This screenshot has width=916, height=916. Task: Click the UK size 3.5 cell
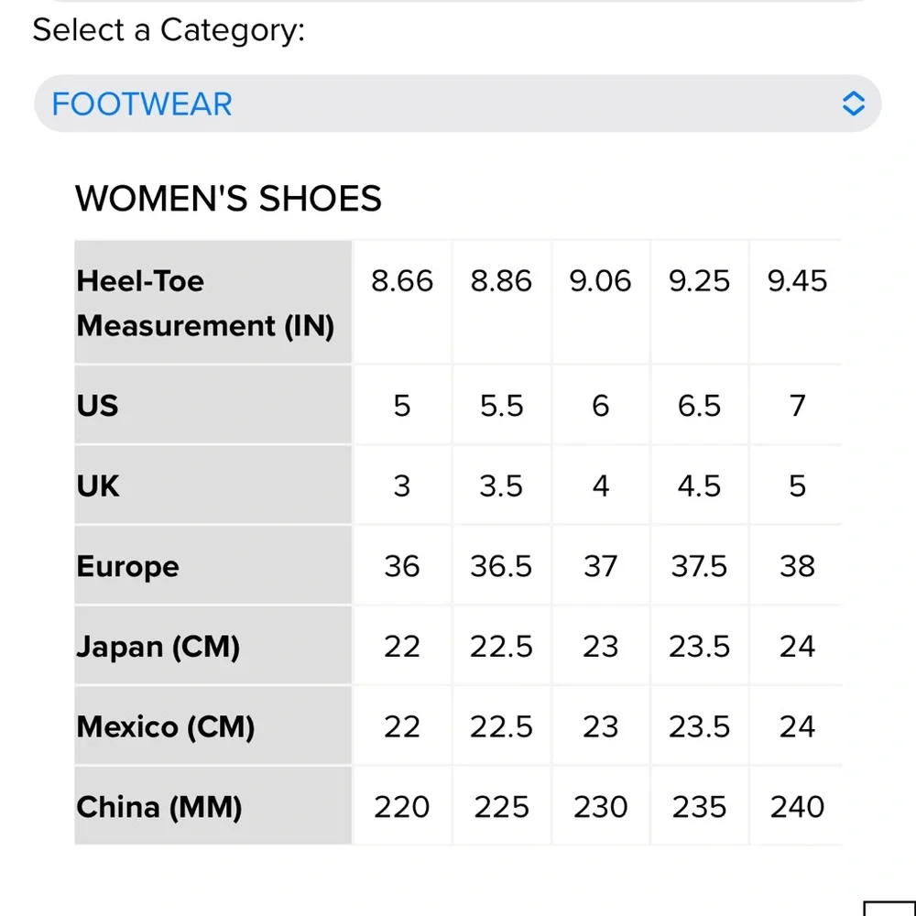[501, 485]
